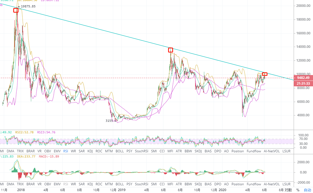Click MACD:-15.89 legend value
This screenshot has height=193, width=313.
click(x=49, y=156)
